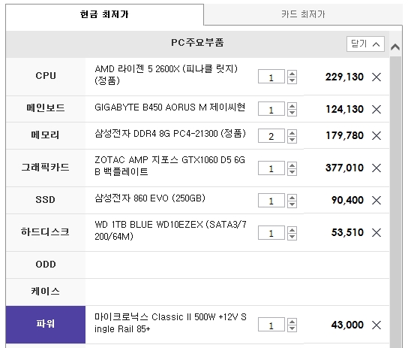Increase CPU quantity with up arrow

pyautogui.click(x=292, y=74)
